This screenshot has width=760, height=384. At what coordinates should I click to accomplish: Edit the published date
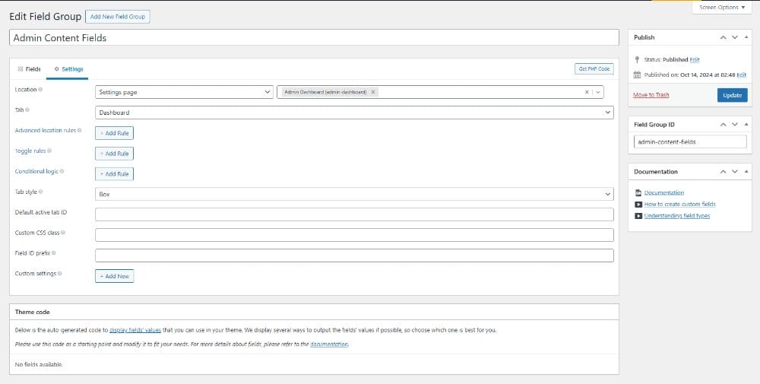(742, 75)
